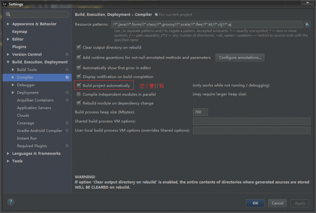Click the build process heap size field
This screenshot has width=316, height=213.
point(200,112)
